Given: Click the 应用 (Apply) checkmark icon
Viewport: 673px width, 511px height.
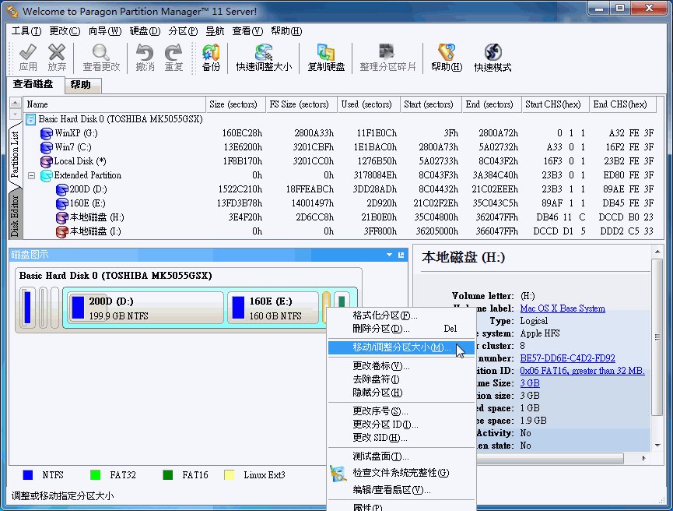Looking at the screenshot, I should click(28, 52).
